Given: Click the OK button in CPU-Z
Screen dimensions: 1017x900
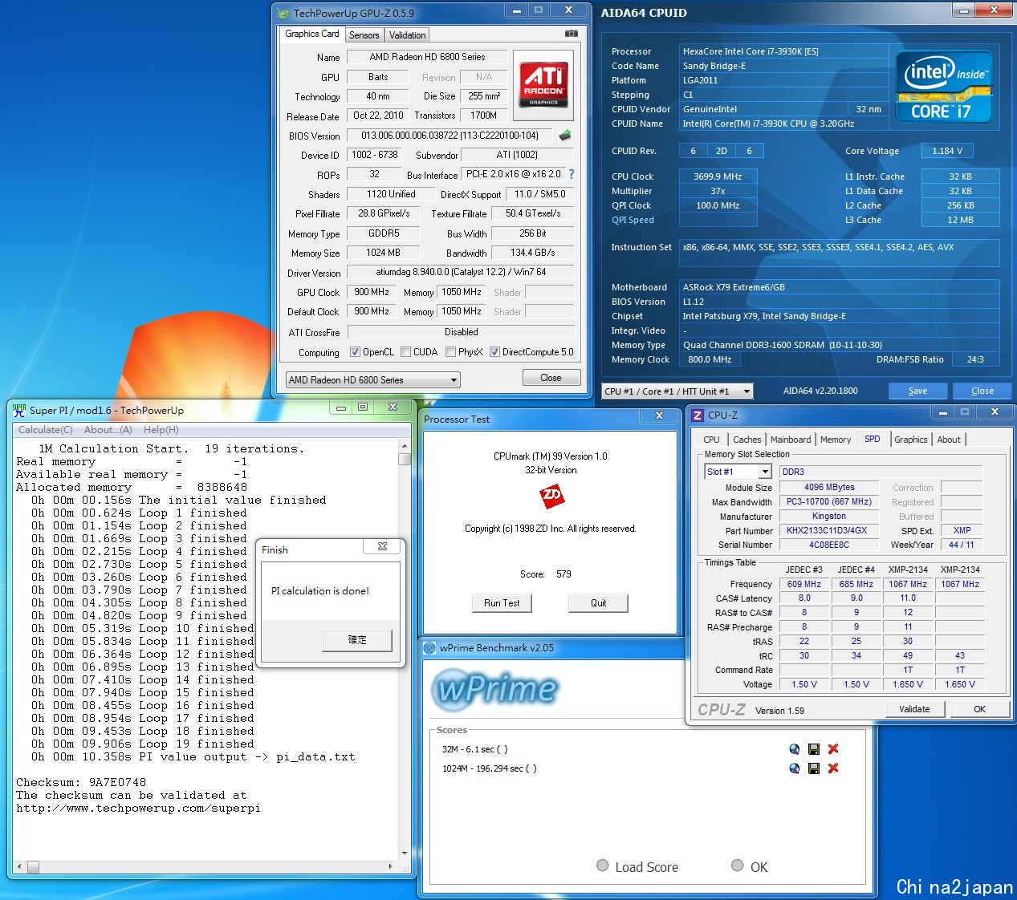Looking at the screenshot, I should click(979, 709).
